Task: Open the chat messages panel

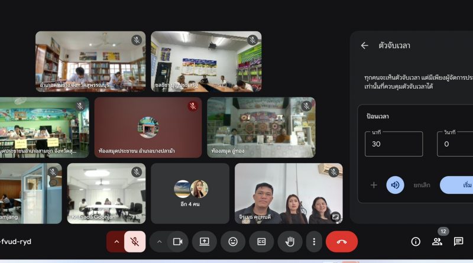Action: pyautogui.click(x=458, y=241)
